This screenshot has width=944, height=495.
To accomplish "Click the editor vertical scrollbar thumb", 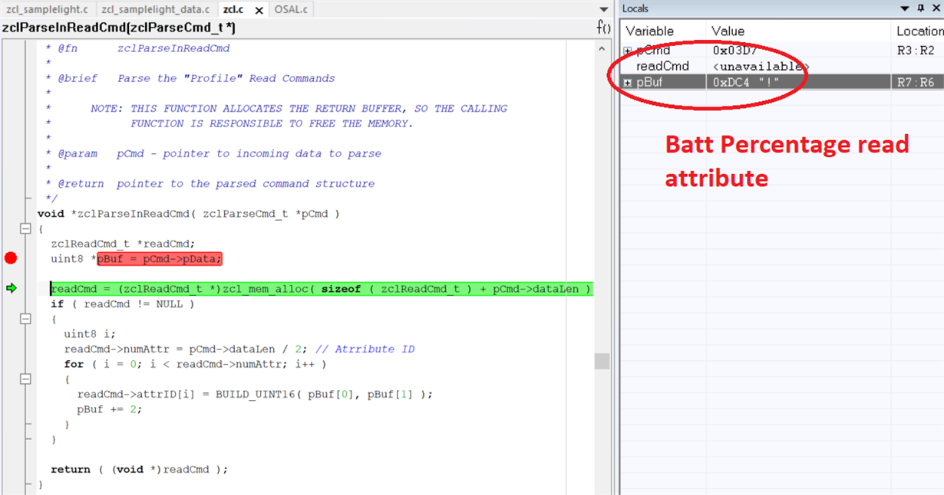I will pos(603,361).
